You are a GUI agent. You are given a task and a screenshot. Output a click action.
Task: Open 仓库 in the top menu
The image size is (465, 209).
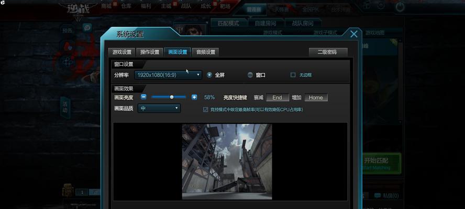point(126,6)
